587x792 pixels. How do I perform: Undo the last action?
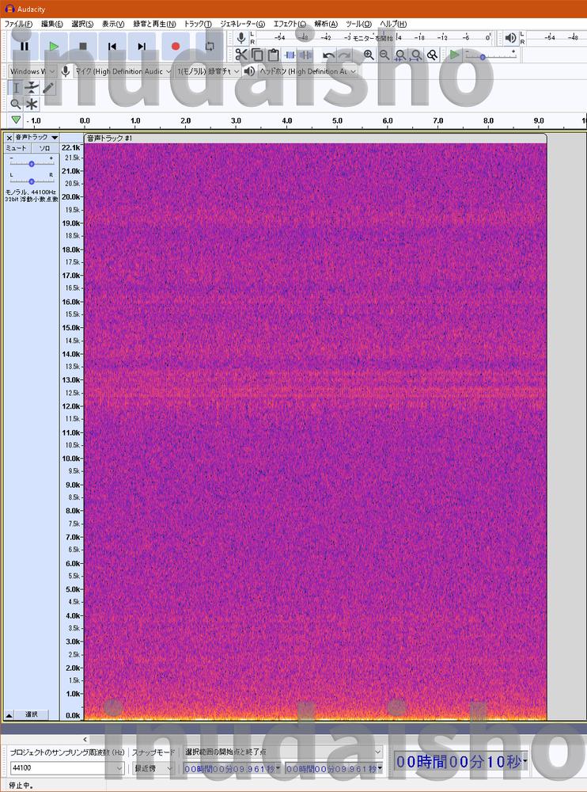pyautogui.click(x=328, y=55)
